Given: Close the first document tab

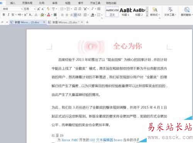Looking at the screenshot, I should 44,22.
